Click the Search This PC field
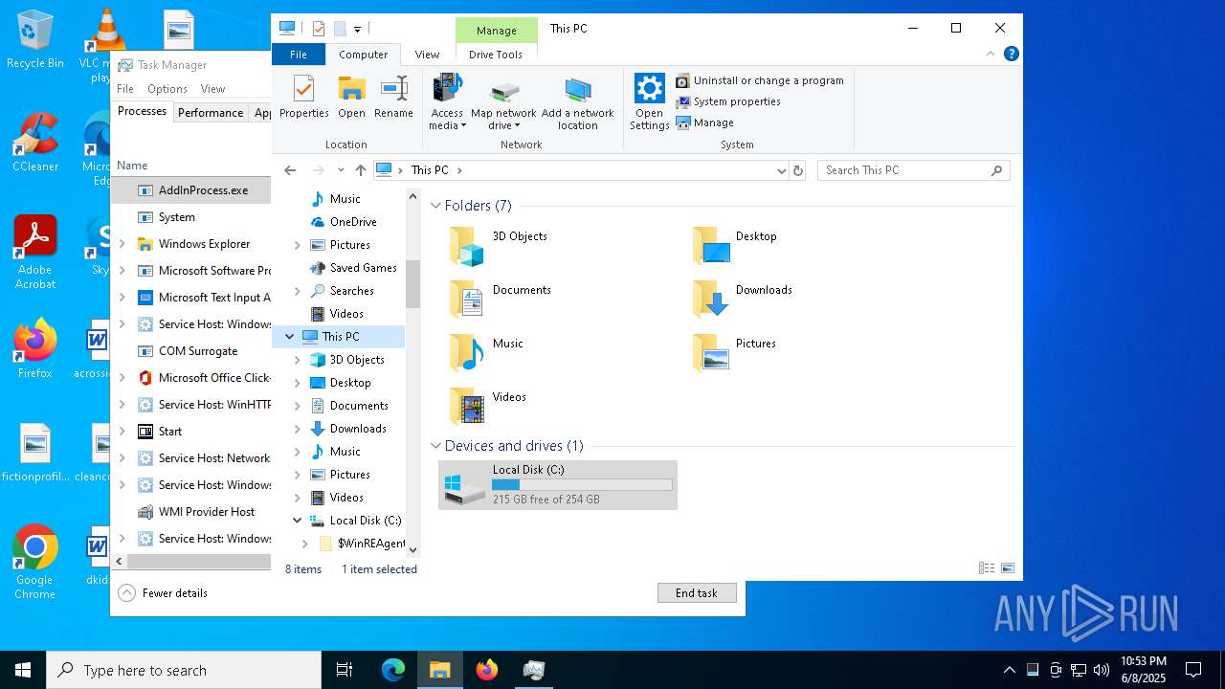Image resolution: width=1225 pixels, height=689 pixels. (913, 170)
